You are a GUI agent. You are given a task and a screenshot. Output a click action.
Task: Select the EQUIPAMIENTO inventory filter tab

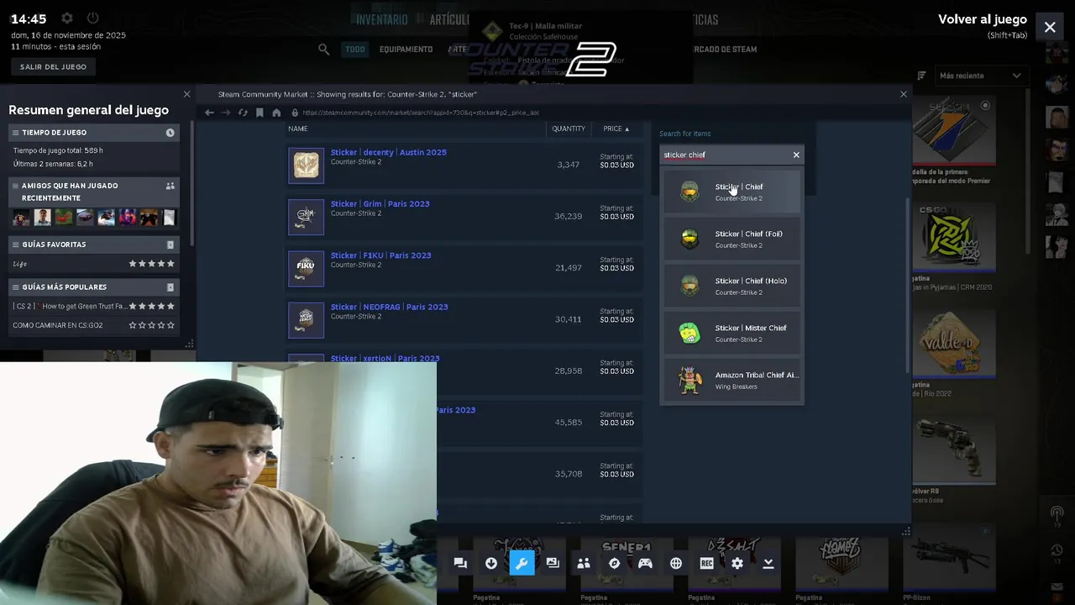406,50
